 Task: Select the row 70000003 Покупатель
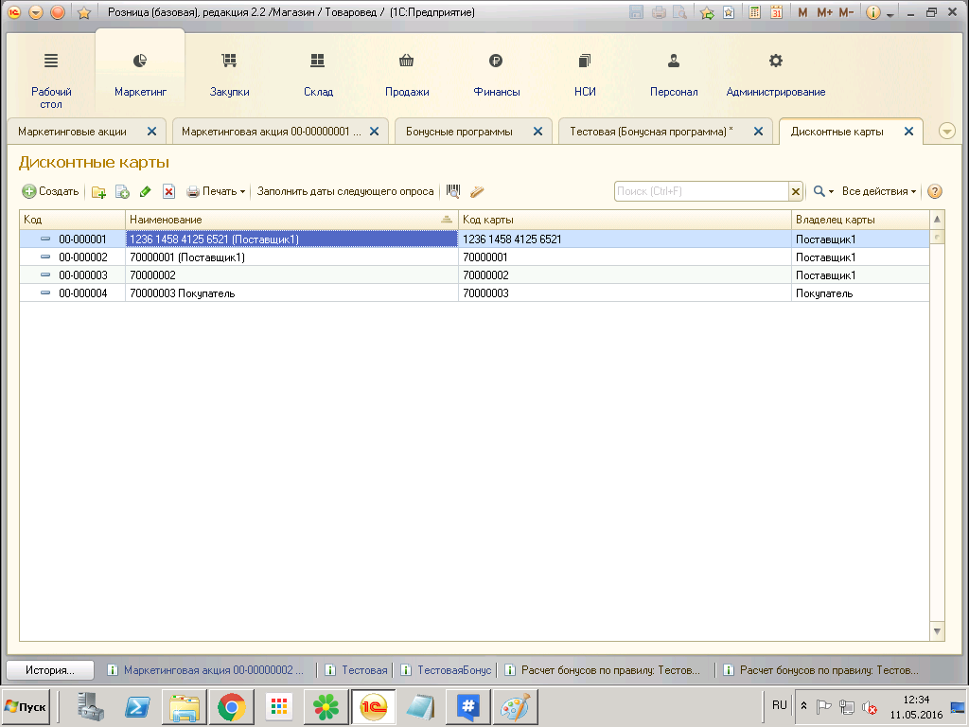coord(474,293)
